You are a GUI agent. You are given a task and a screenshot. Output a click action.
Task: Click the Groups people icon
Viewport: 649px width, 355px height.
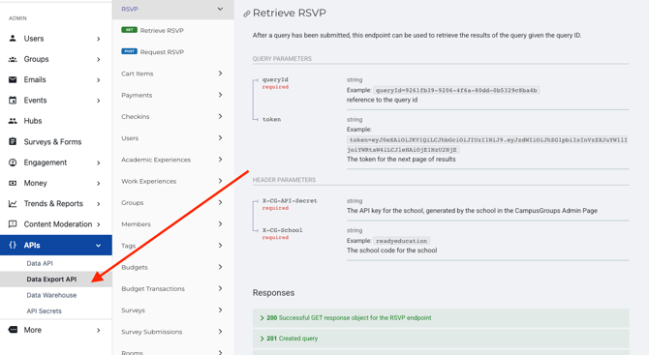point(13,59)
